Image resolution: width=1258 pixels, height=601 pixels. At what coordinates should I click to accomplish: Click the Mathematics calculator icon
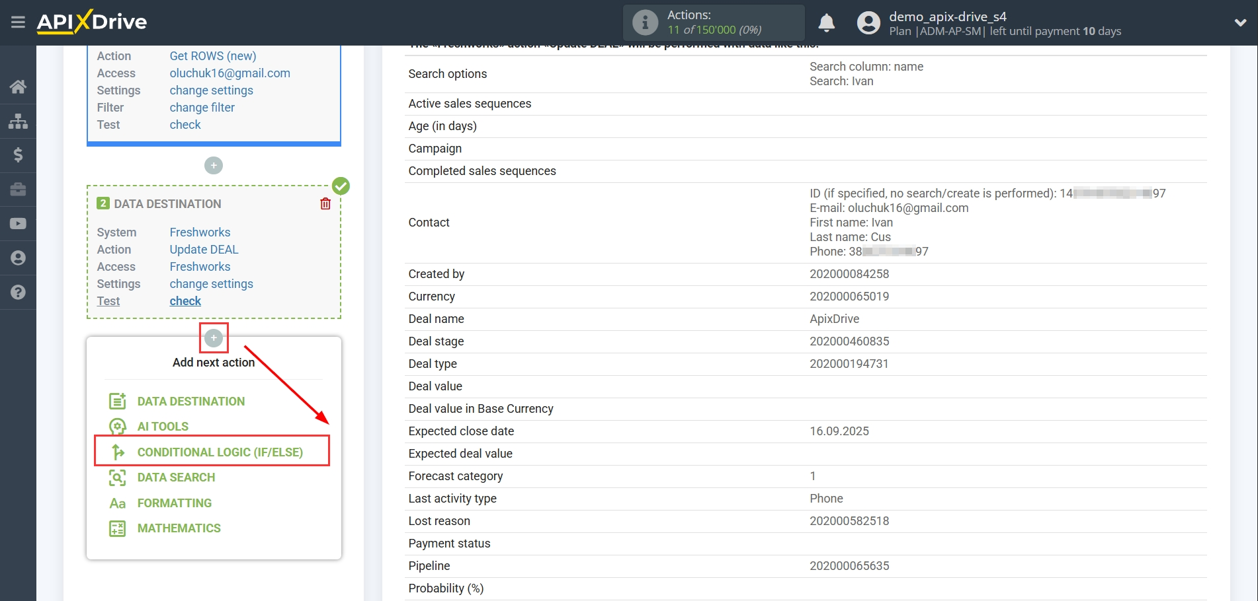coord(117,528)
